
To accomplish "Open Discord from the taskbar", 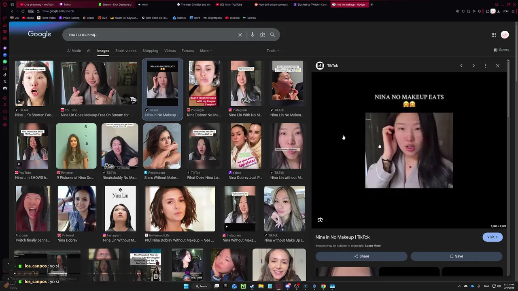I will click(288, 286).
